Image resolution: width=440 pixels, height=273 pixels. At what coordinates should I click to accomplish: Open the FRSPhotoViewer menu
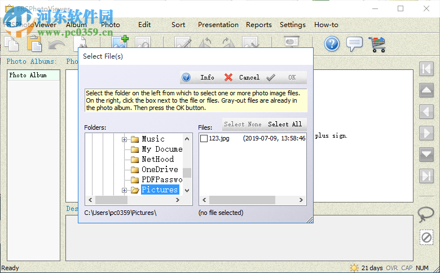point(30,25)
